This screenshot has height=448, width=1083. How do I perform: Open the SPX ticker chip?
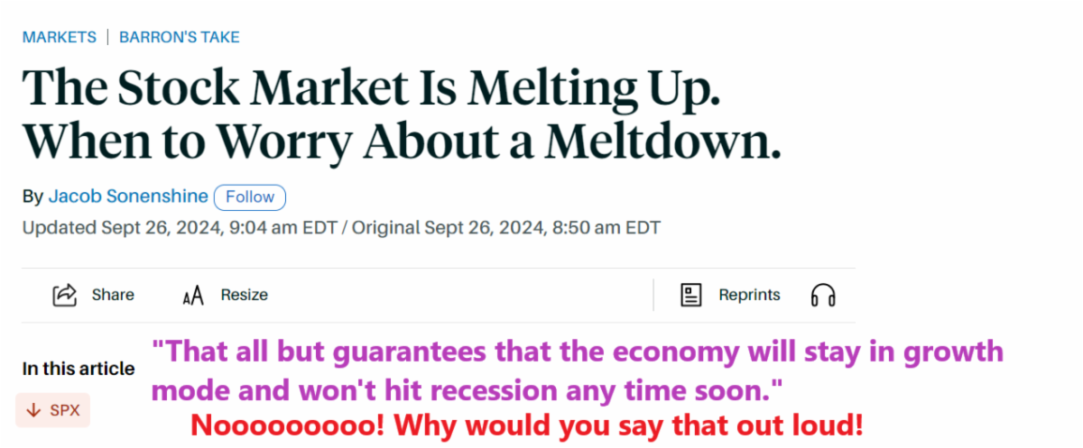(x=53, y=410)
